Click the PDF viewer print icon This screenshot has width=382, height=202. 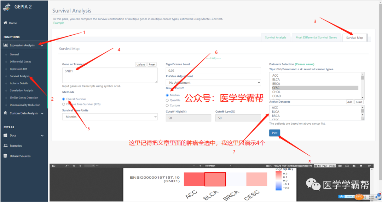click(x=347, y=166)
